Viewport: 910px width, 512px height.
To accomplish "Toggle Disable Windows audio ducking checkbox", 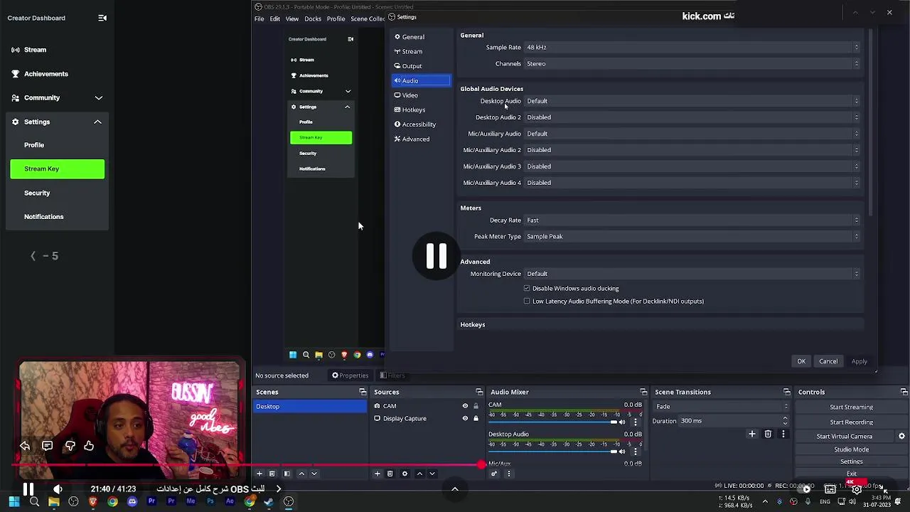I will 527,289.
